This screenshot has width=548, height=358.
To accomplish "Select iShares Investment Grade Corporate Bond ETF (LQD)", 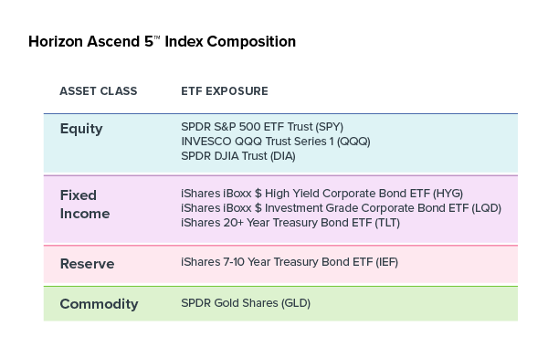I will pyautogui.click(x=341, y=208).
